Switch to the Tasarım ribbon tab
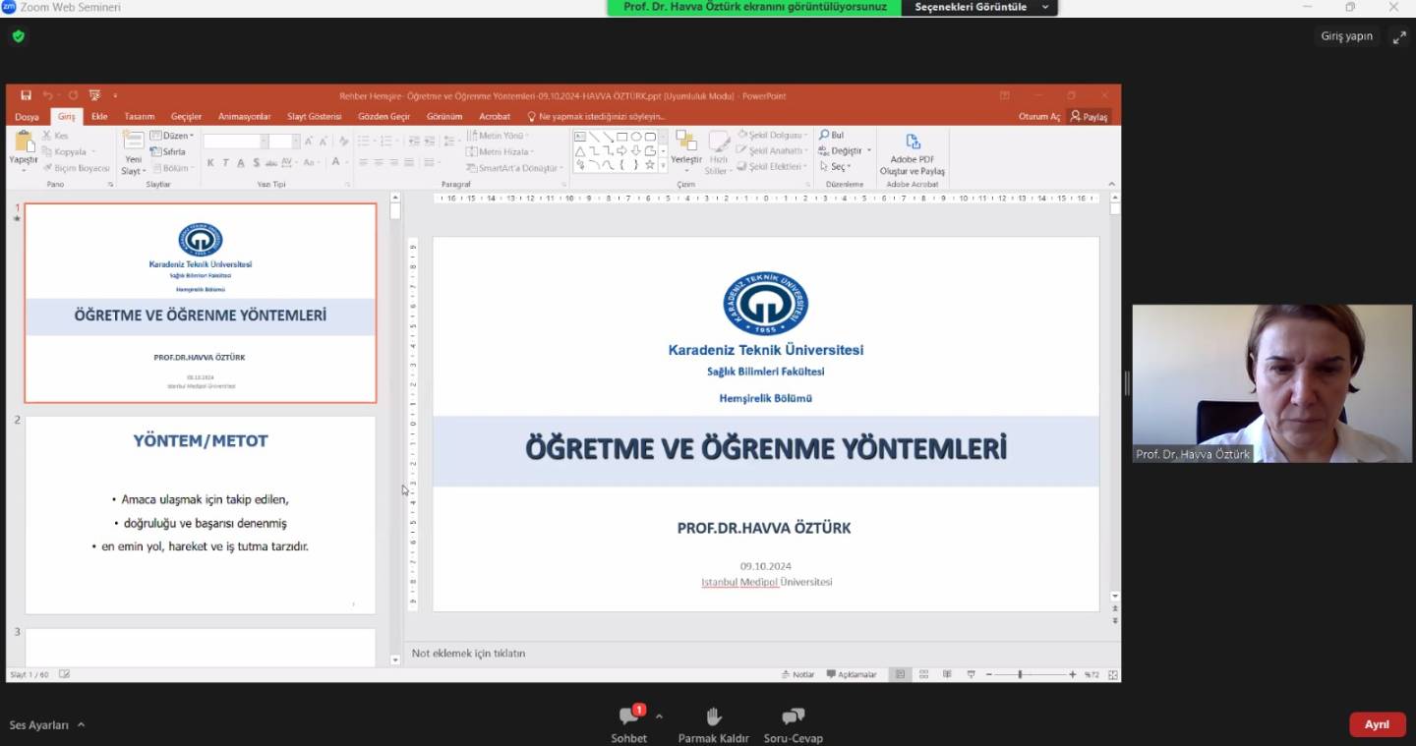This screenshot has width=1416, height=746. pyautogui.click(x=140, y=117)
